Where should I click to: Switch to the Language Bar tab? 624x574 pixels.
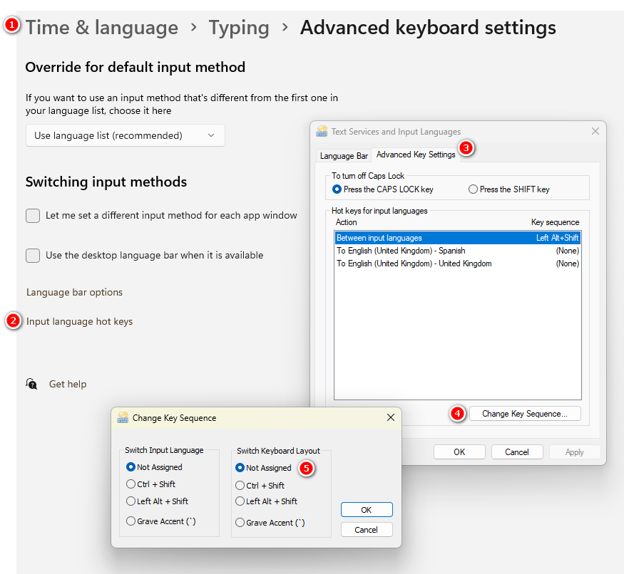[344, 155]
